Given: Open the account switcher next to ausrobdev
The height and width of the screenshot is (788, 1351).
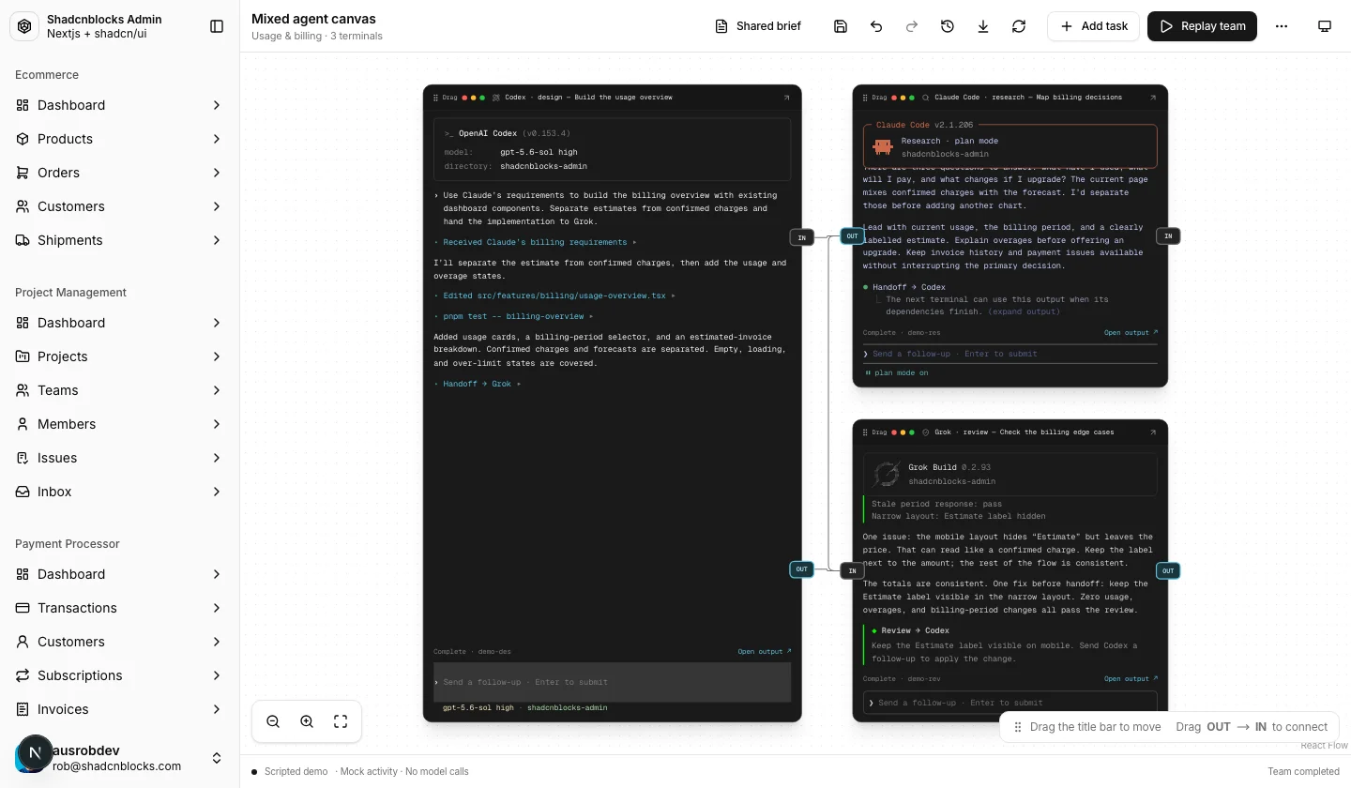Looking at the screenshot, I should point(217,758).
